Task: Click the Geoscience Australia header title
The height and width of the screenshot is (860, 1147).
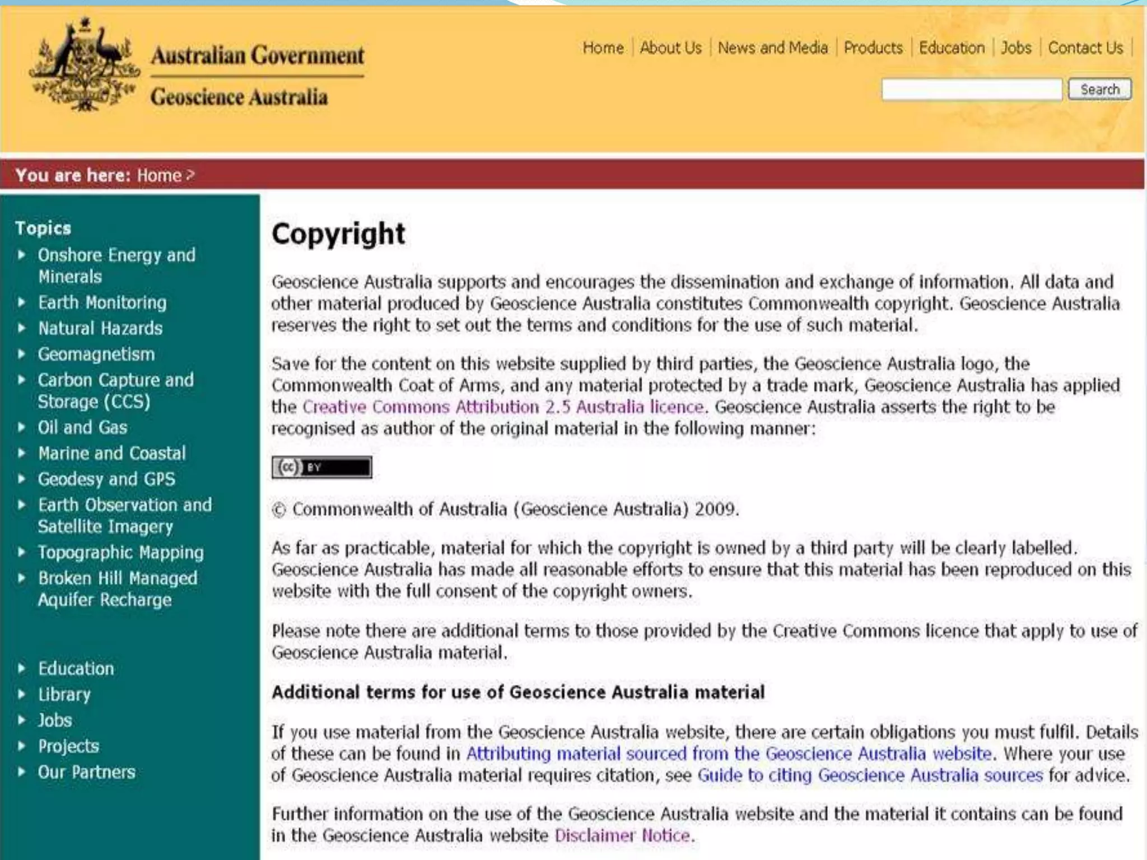Action: 239,97
